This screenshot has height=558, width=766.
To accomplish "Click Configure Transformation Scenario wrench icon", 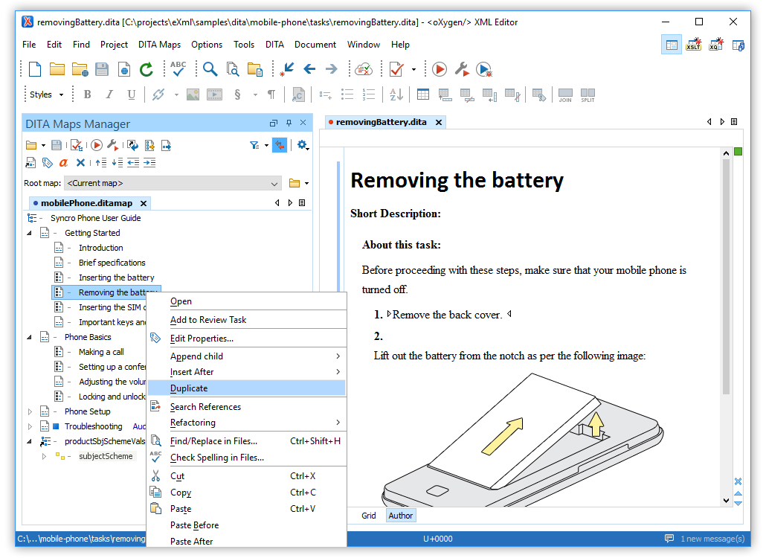I will tap(462, 69).
